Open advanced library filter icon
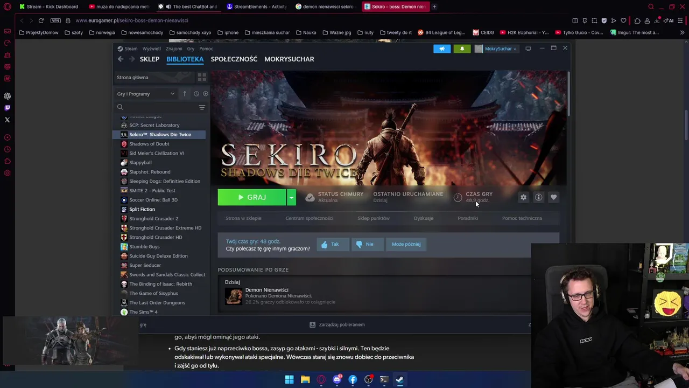The image size is (689, 388). (202, 107)
